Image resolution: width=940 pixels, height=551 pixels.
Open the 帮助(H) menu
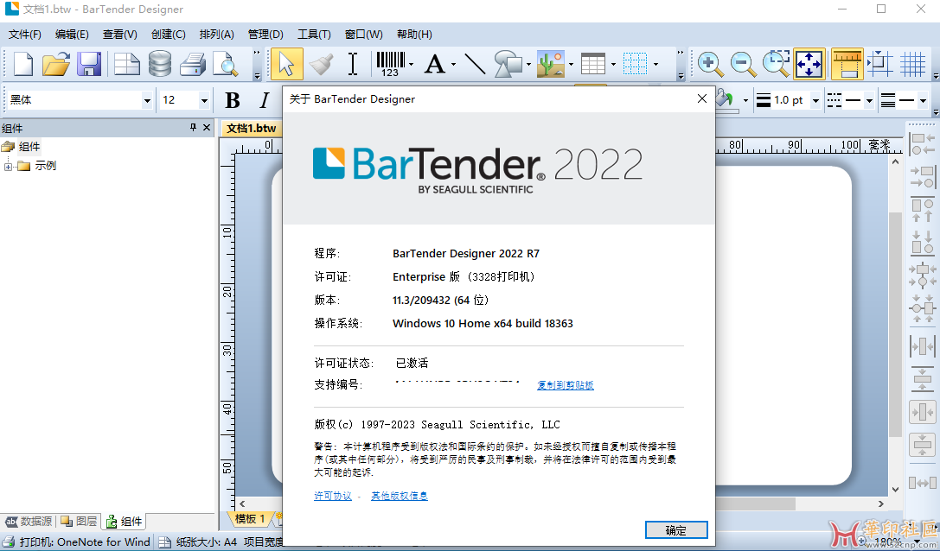414,35
